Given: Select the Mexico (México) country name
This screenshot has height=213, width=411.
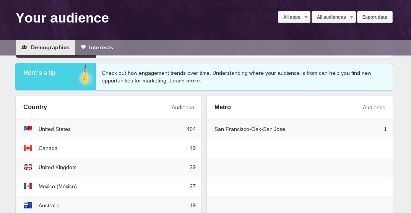Looking at the screenshot, I should tap(58, 186).
